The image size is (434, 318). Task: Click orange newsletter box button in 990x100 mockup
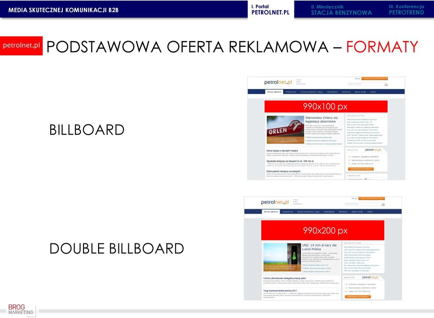pos(361,168)
